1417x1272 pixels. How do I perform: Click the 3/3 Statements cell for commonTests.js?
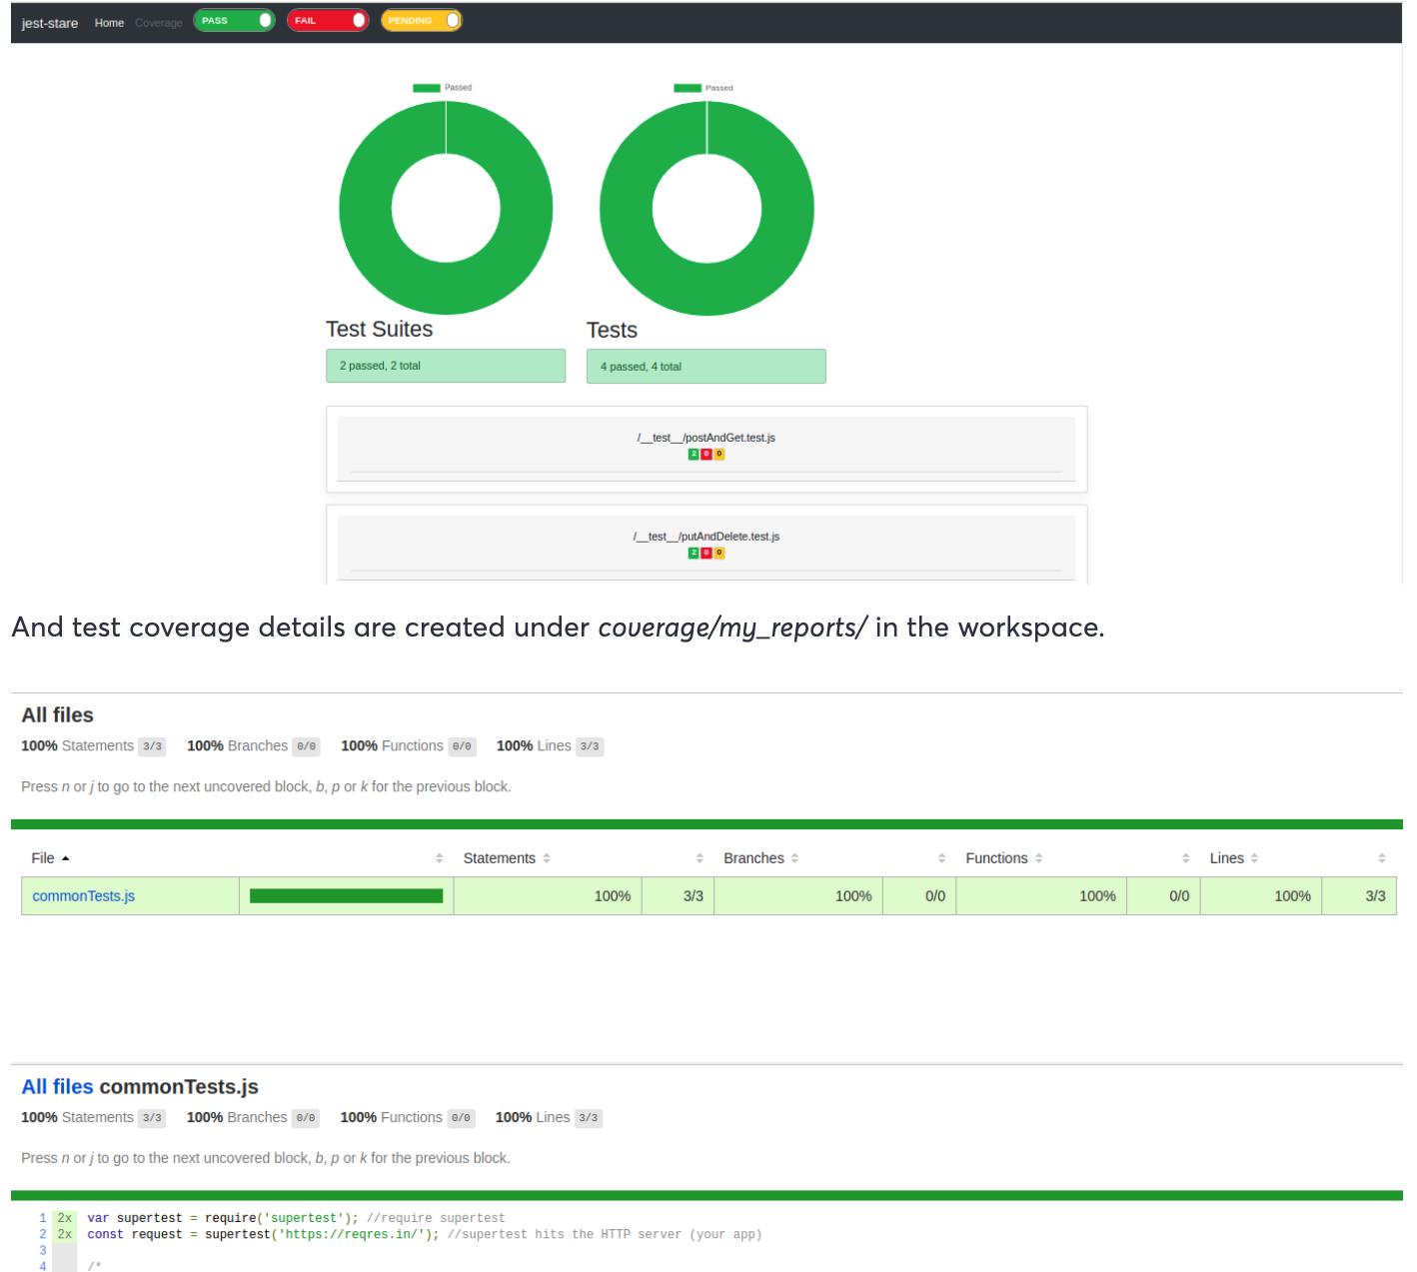[678, 896]
